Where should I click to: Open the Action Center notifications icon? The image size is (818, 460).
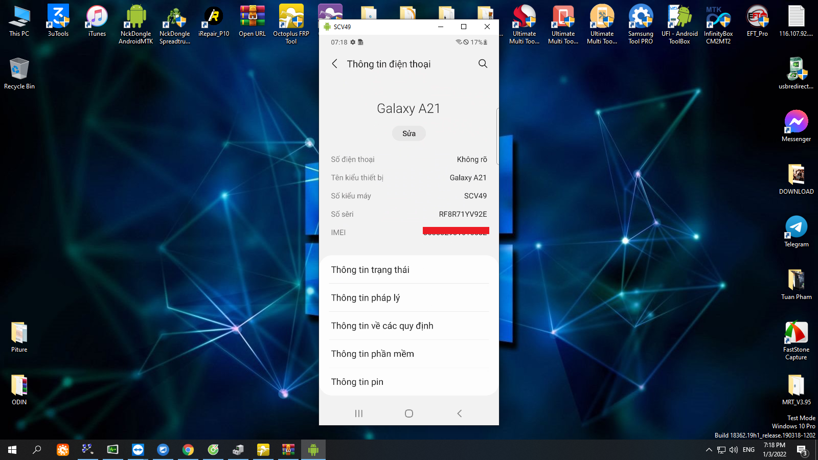(x=802, y=450)
